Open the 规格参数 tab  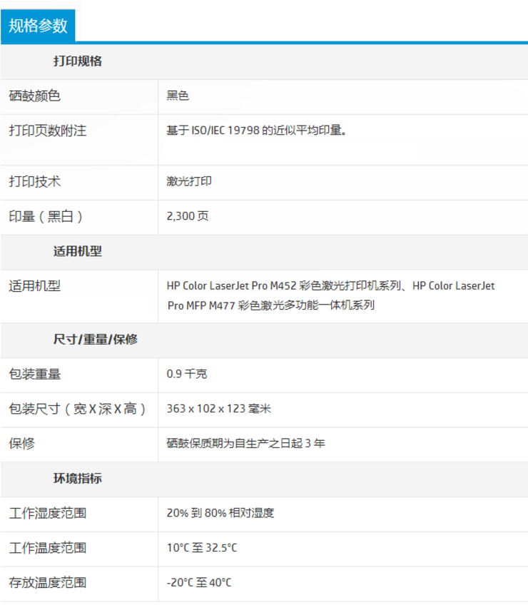[38, 26]
